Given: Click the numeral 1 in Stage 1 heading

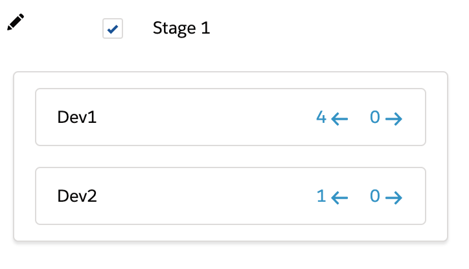Looking at the screenshot, I should tap(205, 27).
